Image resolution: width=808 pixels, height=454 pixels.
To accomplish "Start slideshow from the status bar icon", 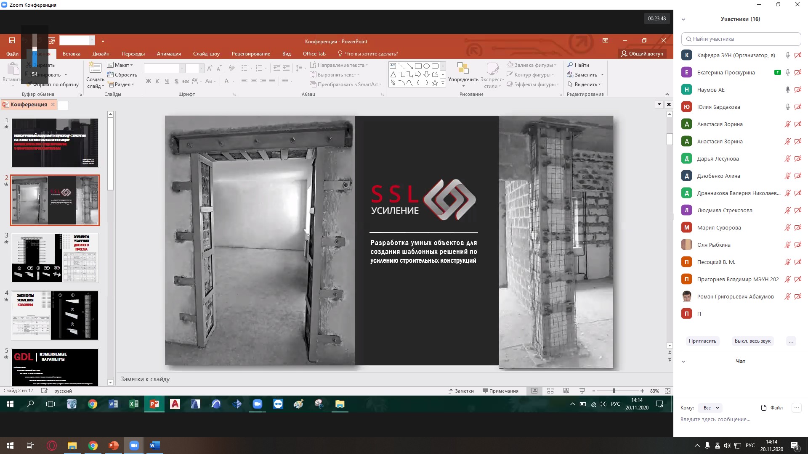I will (x=582, y=391).
